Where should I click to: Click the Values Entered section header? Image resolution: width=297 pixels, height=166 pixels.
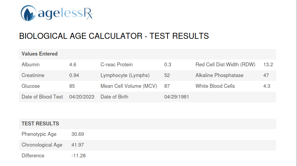40,54
